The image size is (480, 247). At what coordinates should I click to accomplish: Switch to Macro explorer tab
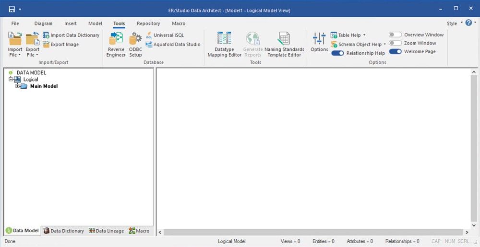click(x=139, y=231)
